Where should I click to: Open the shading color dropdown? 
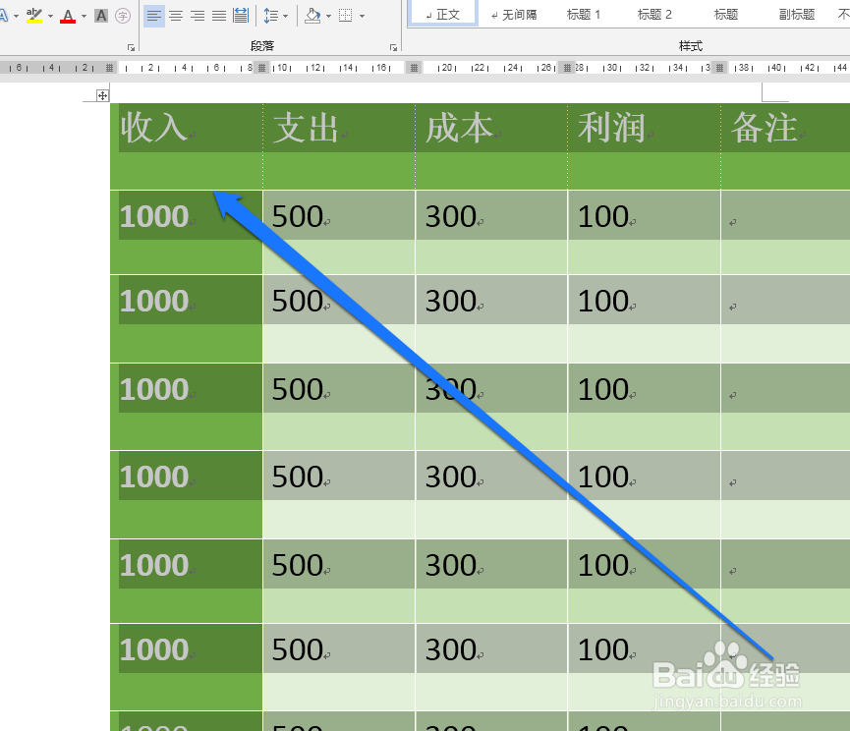[x=328, y=14]
